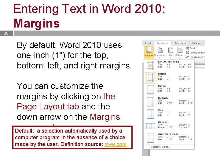
Task: Click slide number 26 label
Action: (6, 33)
